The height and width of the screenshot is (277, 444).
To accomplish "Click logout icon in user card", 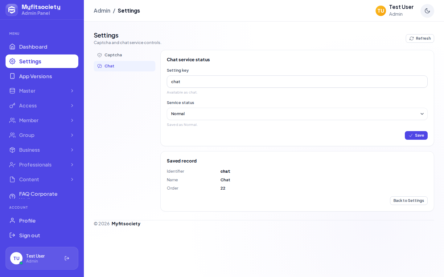I will pos(67,258).
